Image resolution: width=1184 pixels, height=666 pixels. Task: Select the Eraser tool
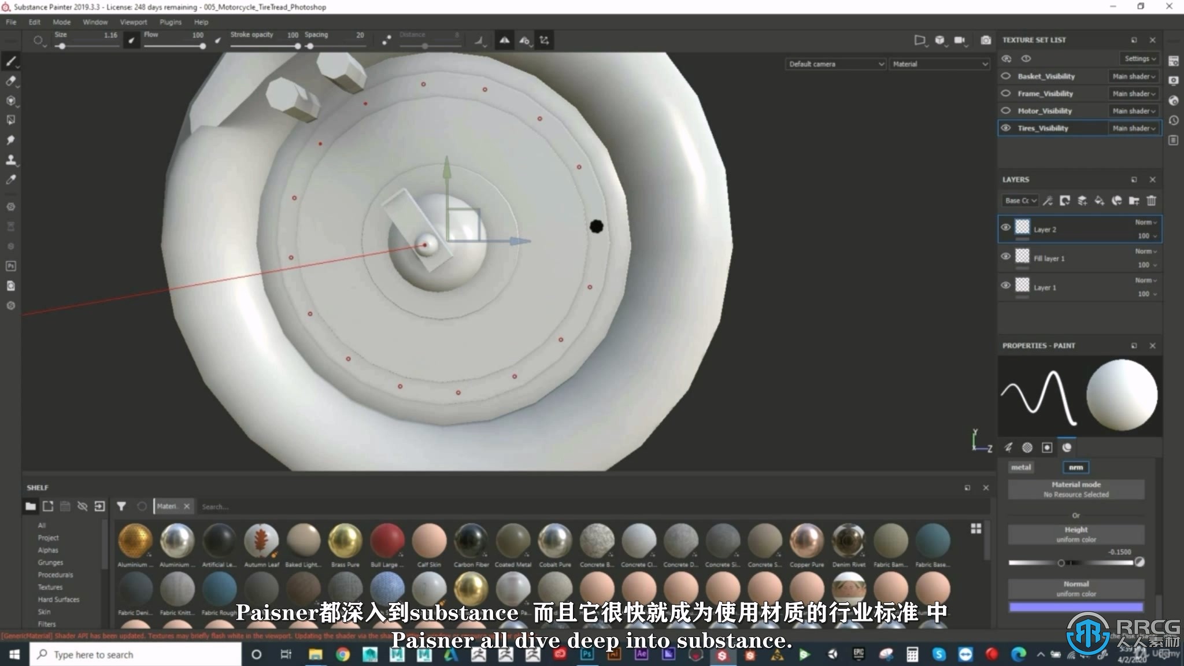[10, 81]
